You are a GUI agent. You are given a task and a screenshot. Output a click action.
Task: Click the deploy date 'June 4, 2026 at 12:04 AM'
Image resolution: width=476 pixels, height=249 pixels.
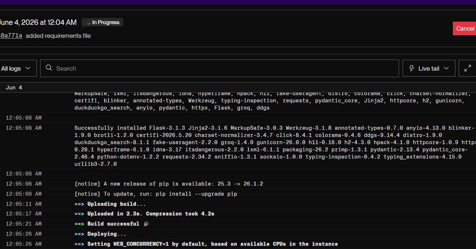point(38,22)
